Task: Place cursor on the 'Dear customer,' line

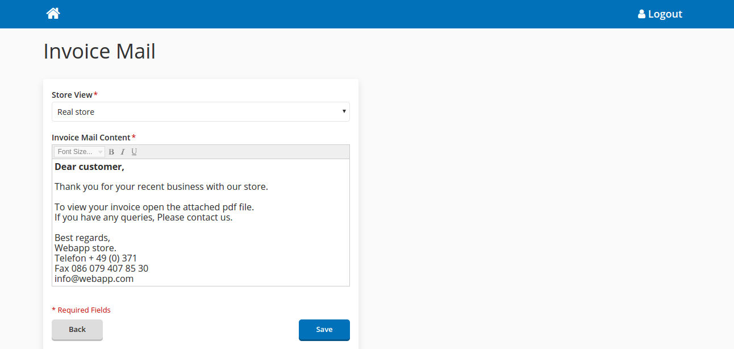Action: click(89, 167)
